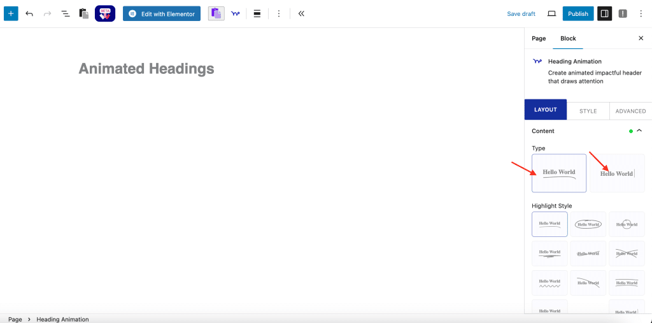Toggle the settings sidebar panel
This screenshot has height=323, width=652.
click(x=605, y=14)
